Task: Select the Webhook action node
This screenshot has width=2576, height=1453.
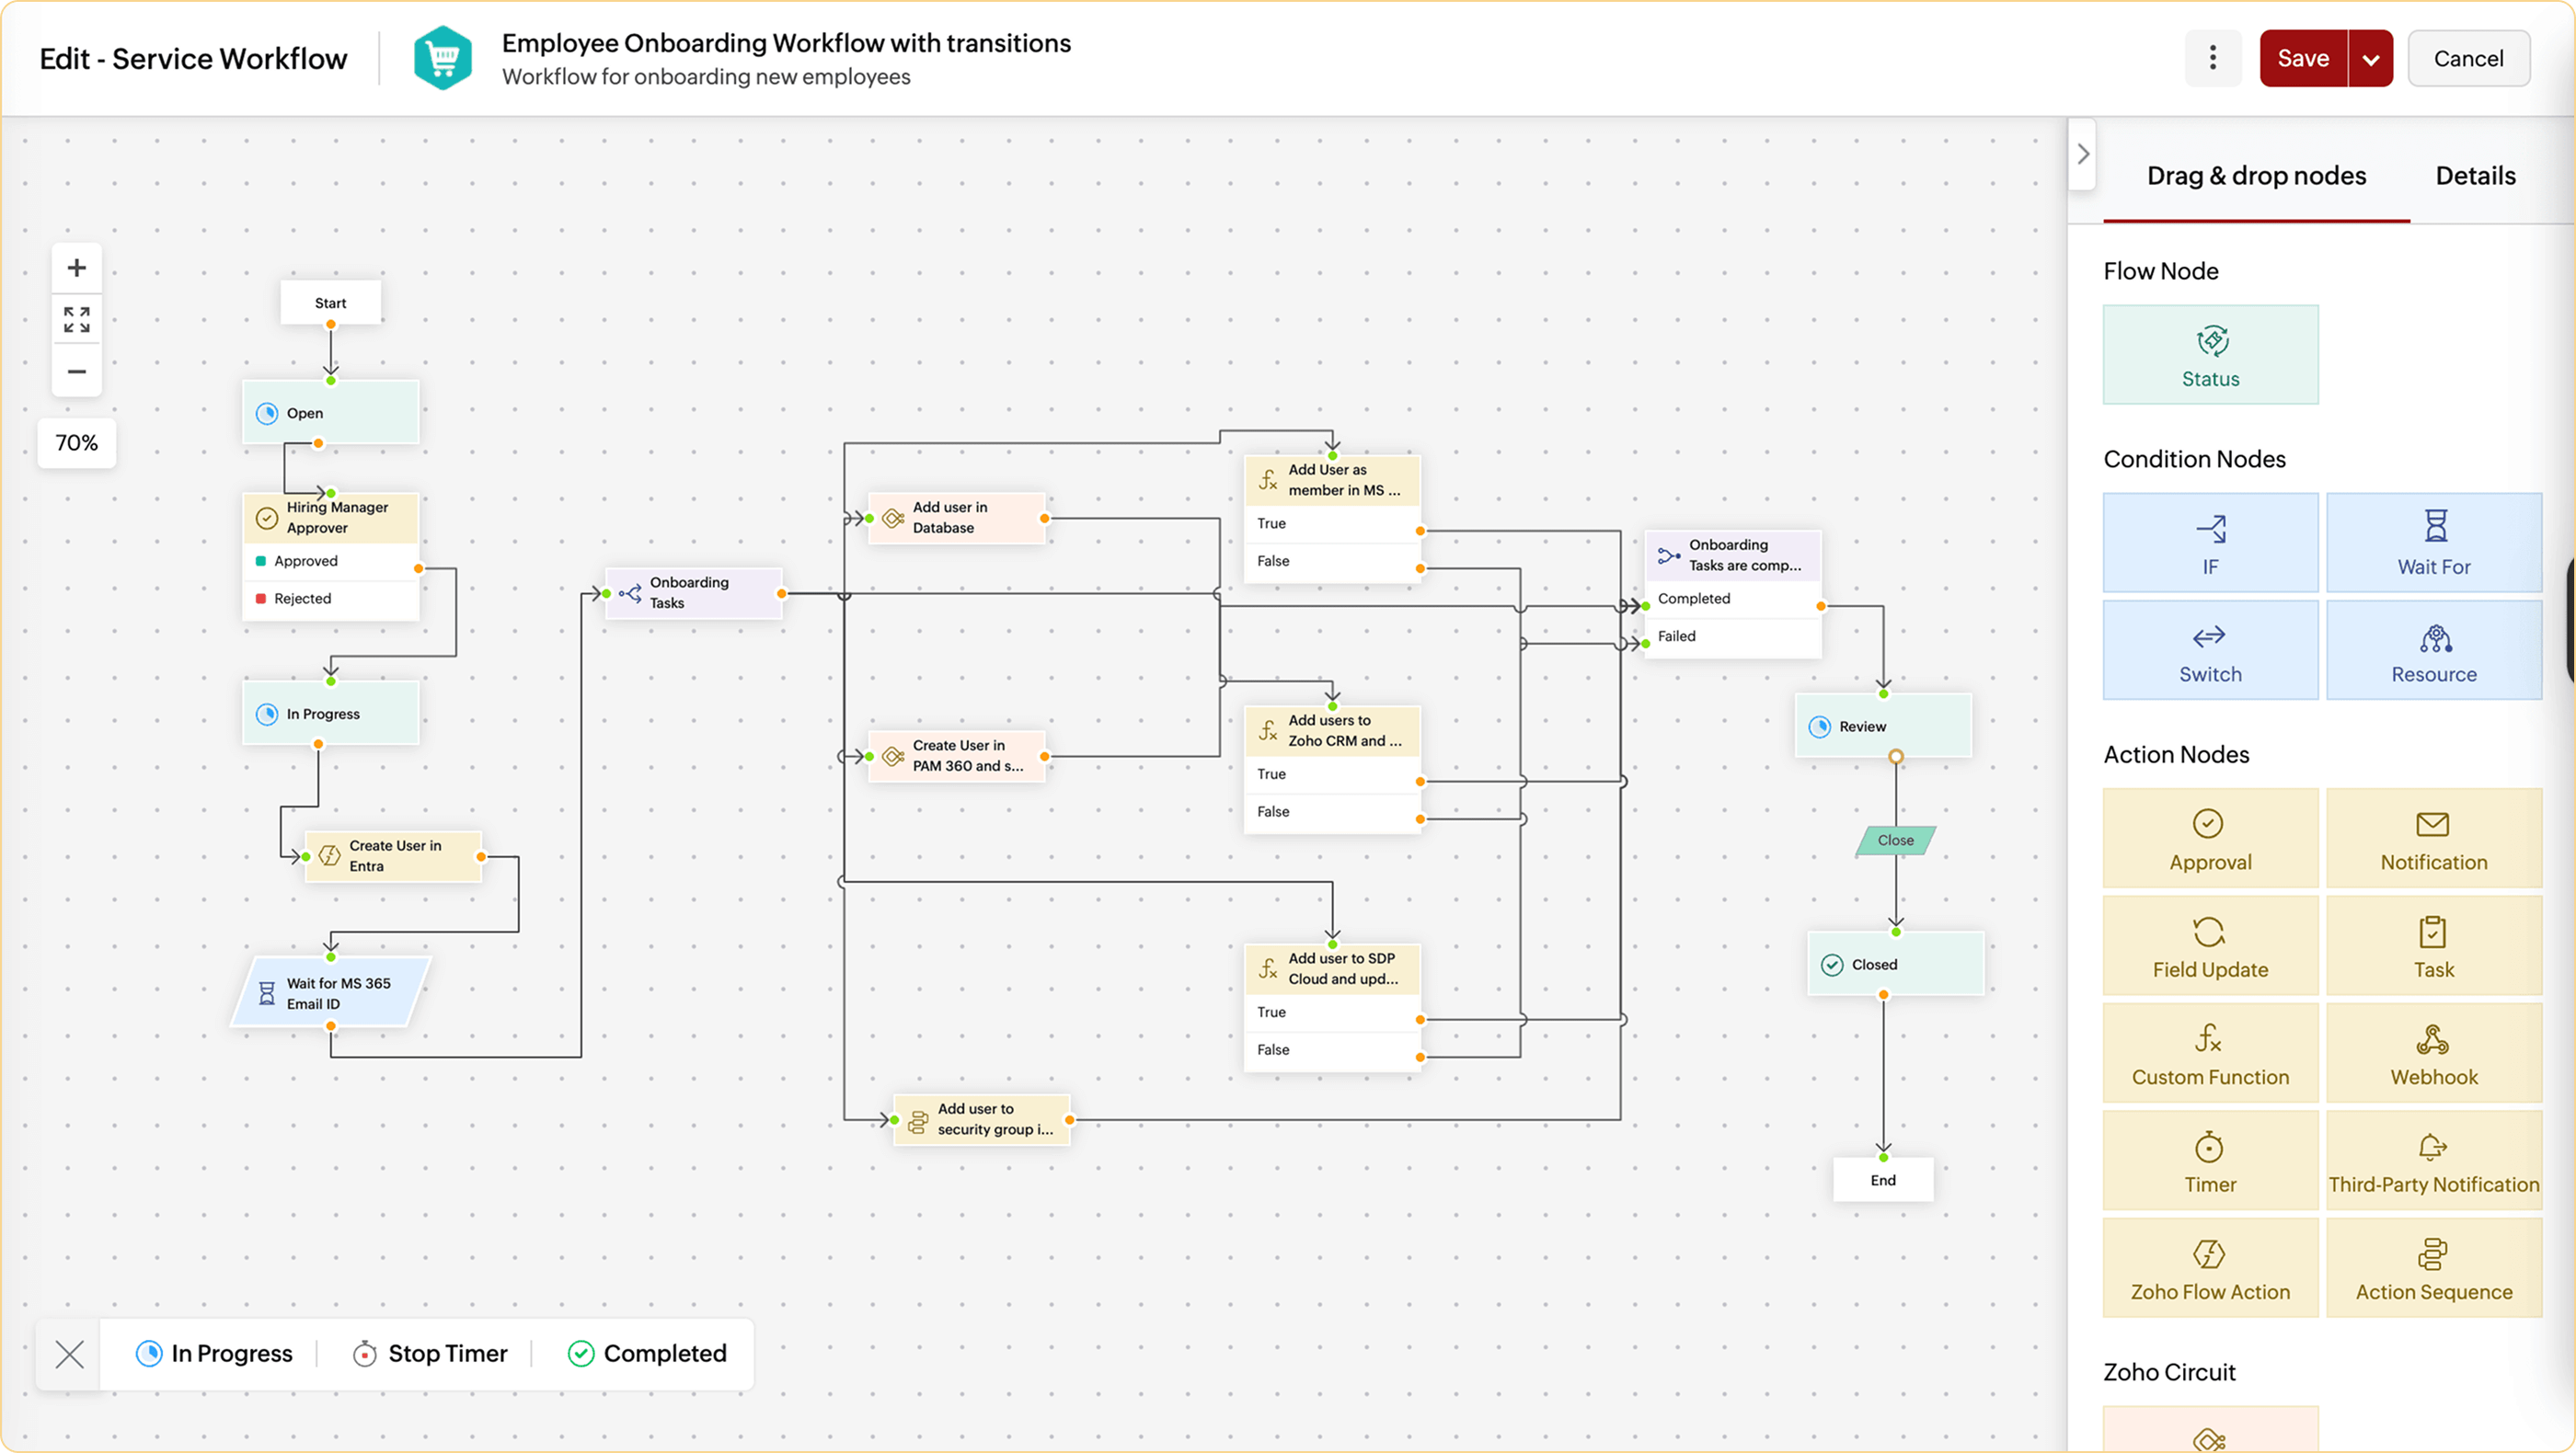Action: pos(2433,1053)
